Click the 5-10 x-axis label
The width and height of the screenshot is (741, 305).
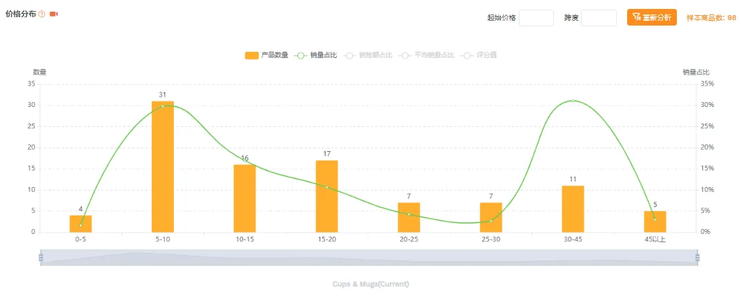pyautogui.click(x=163, y=239)
